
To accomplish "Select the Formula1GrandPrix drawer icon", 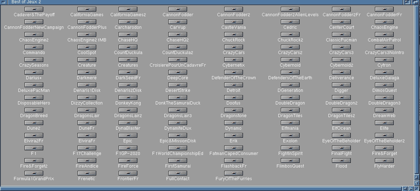I will (34, 173).
